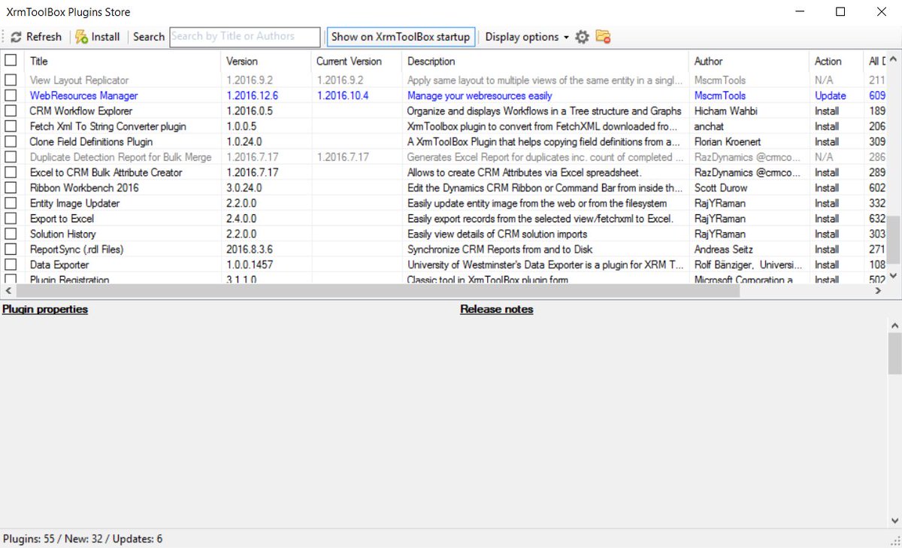Check the Fetch Xml To String Converter checkbox
The image size is (902, 548).
tap(11, 126)
